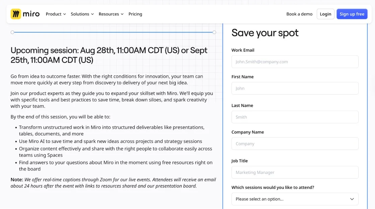Screen dimensions: 375x209
Task: Open the sessions to attend dropdown
Action: click(x=295, y=199)
